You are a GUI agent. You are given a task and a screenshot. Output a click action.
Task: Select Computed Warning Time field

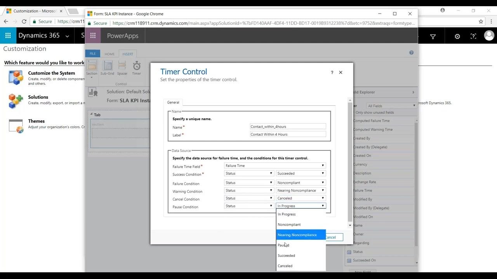coord(373,129)
